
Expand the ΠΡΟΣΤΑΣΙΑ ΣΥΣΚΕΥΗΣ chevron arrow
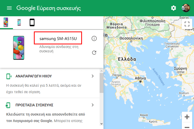(x=93, y=105)
